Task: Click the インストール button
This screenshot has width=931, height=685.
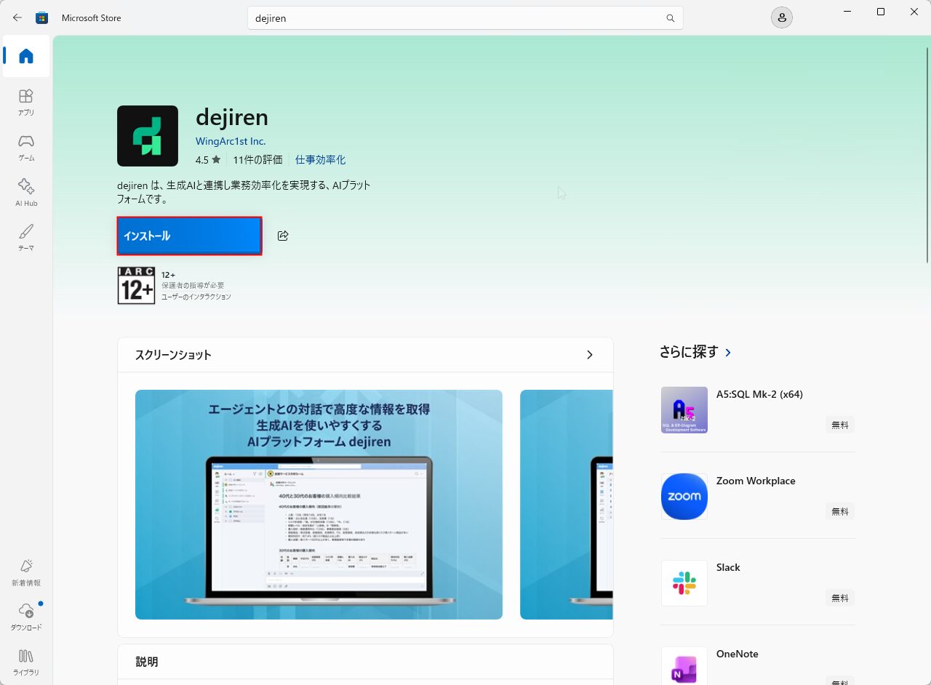Action: click(189, 236)
